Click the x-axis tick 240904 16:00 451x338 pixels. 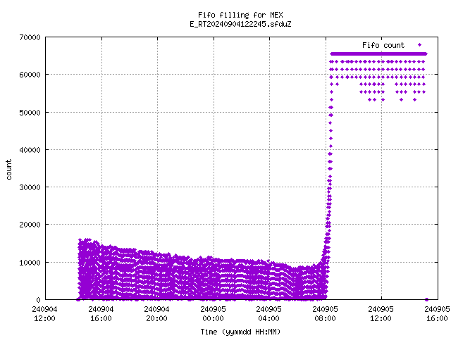coord(101,314)
